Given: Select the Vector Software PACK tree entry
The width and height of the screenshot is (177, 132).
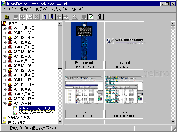Looking at the screenshot, I should pos(36,113).
